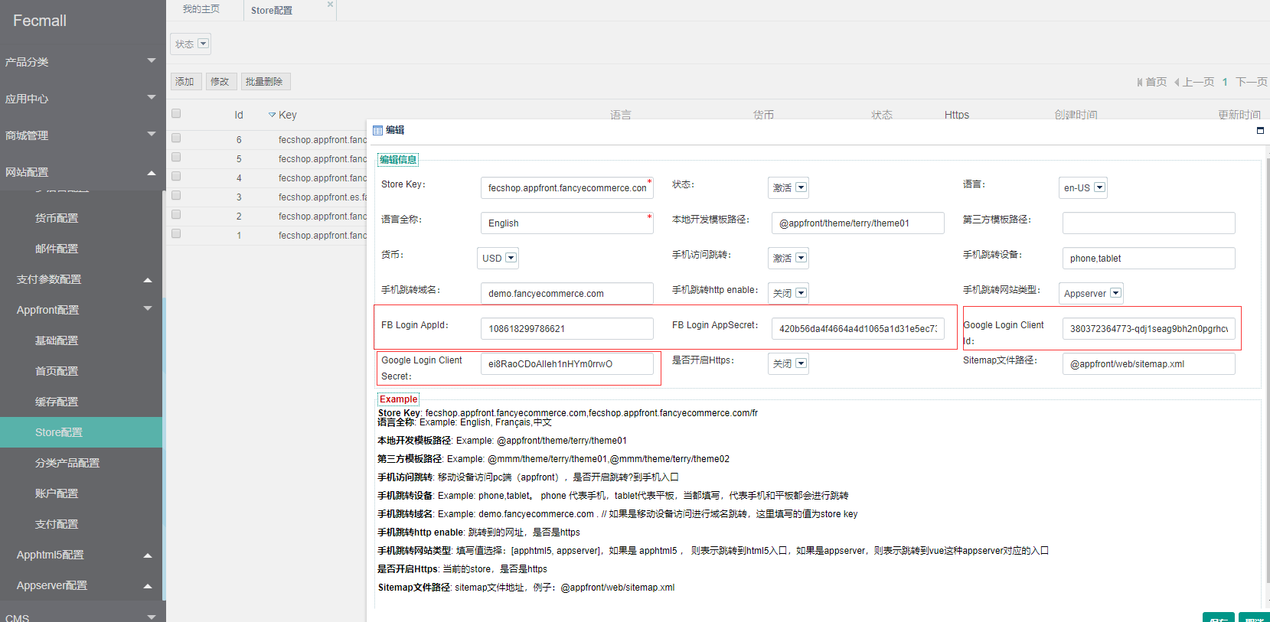1270x622 pixels.
Task: Click the 编辑 dialog title icon
Action: 377,130
